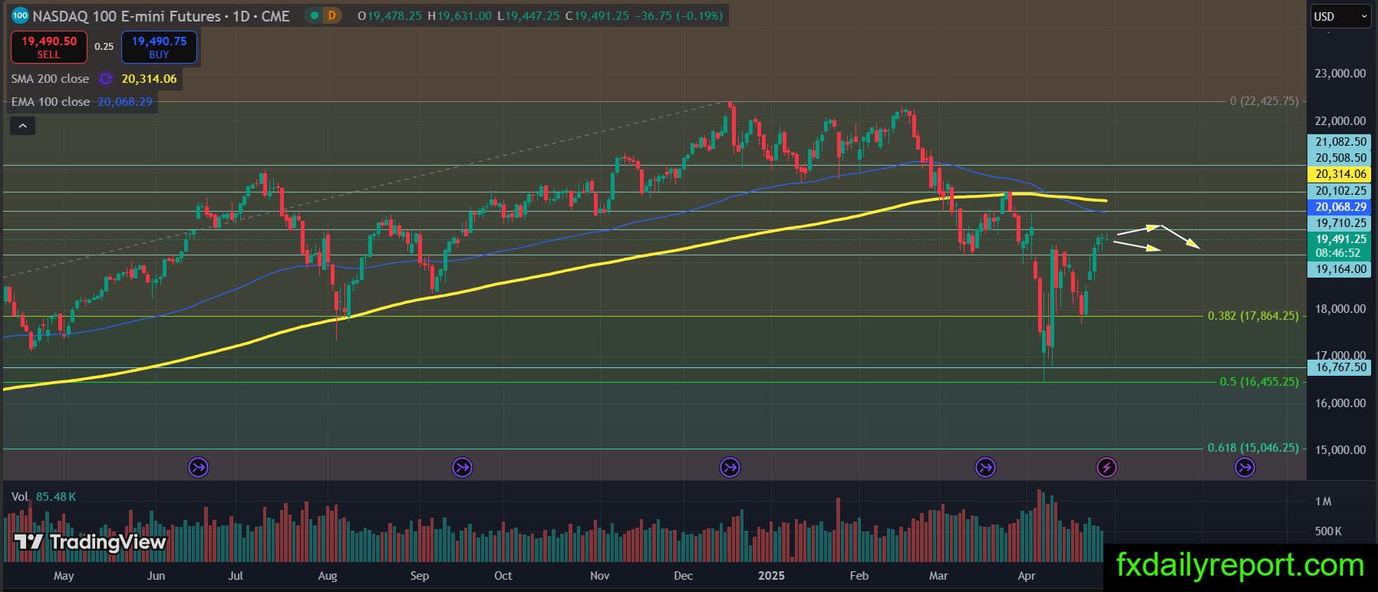Click the 500 K volume scale label
Image resolution: width=1378 pixels, height=592 pixels.
(1328, 531)
